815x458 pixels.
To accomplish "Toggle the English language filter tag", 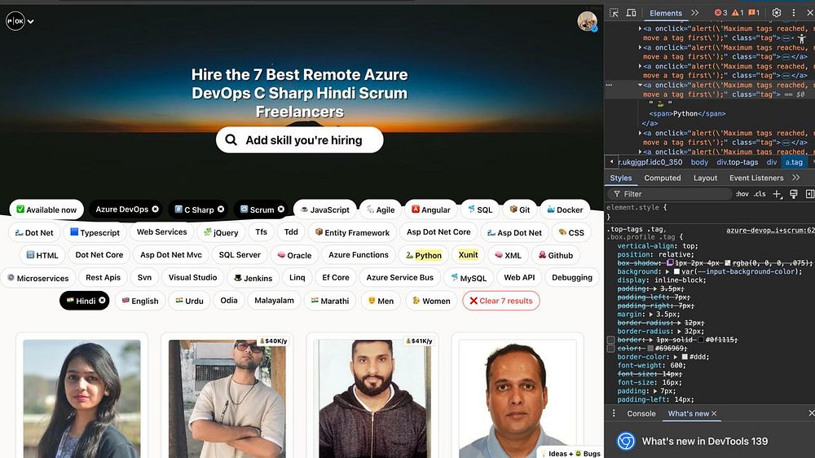I will click(x=140, y=301).
